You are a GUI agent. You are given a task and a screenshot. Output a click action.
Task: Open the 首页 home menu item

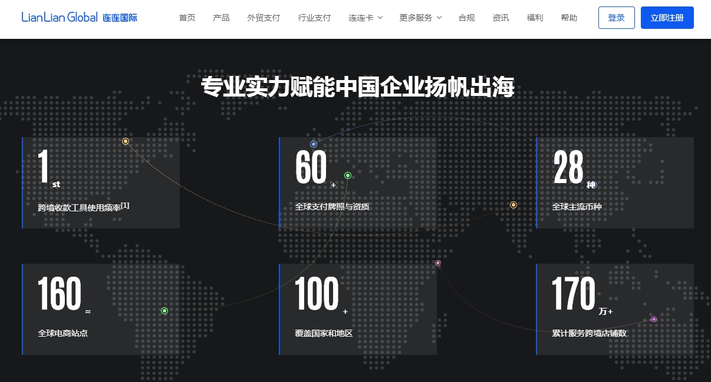point(187,18)
